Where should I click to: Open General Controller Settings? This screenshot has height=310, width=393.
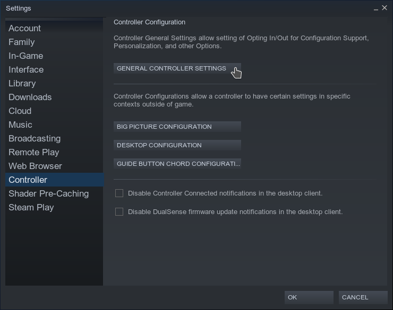click(x=177, y=68)
